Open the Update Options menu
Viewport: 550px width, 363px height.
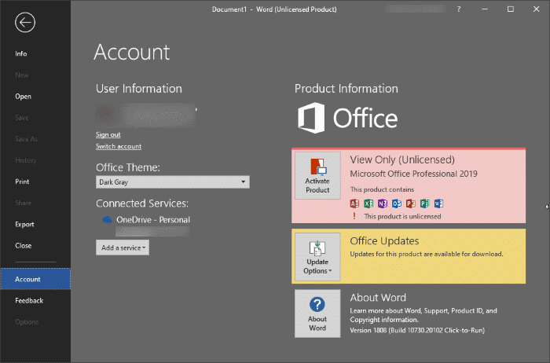(x=317, y=257)
